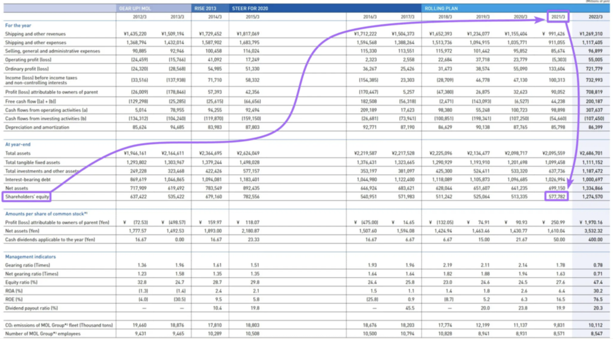Click the 'Shipping and other revenues' row label
This screenshot has height=339, width=613.
[36, 34]
